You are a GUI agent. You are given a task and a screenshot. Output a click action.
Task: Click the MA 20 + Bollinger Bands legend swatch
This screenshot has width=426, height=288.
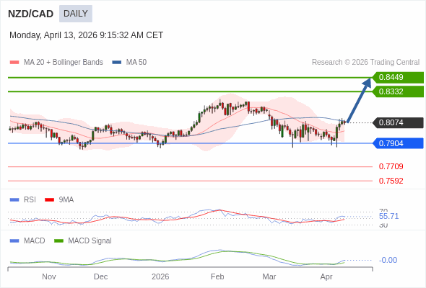14,63
